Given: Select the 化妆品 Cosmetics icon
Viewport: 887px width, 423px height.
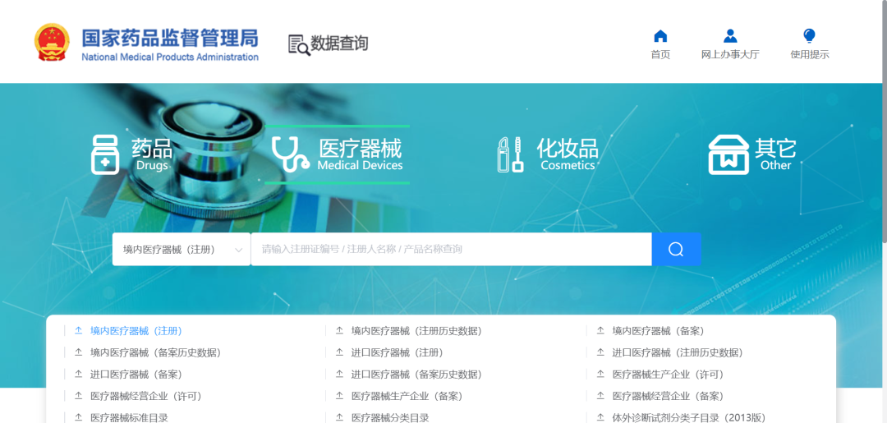Looking at the screenshot, I should [510, 154].
